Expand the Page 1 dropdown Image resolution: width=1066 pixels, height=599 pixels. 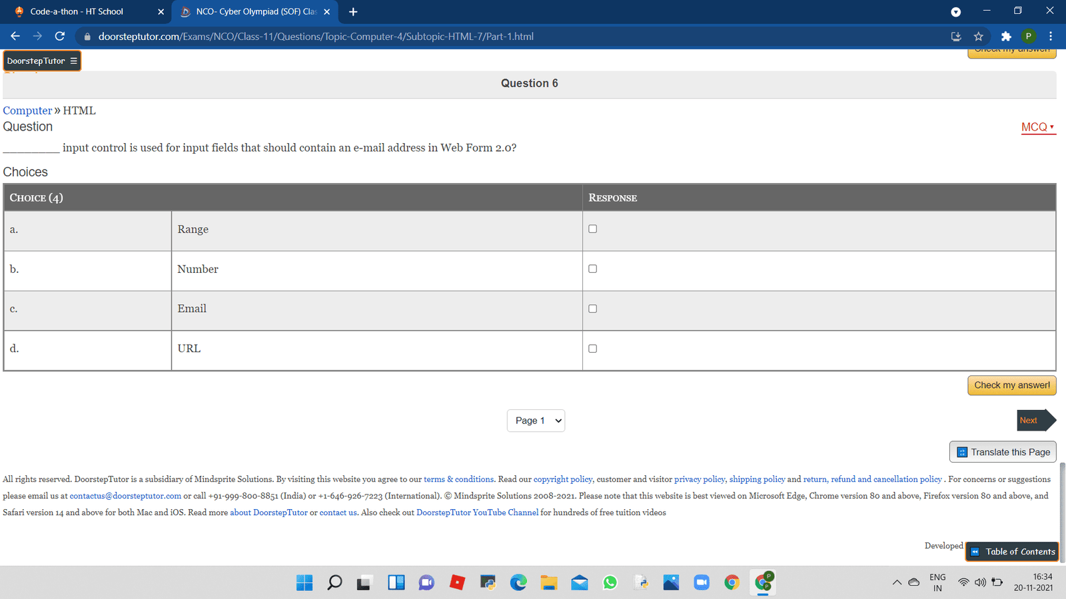[x=536, y=421]
